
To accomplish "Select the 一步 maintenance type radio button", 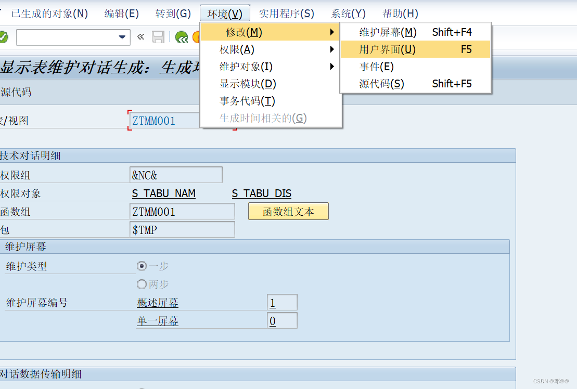I will click(142, 266).
